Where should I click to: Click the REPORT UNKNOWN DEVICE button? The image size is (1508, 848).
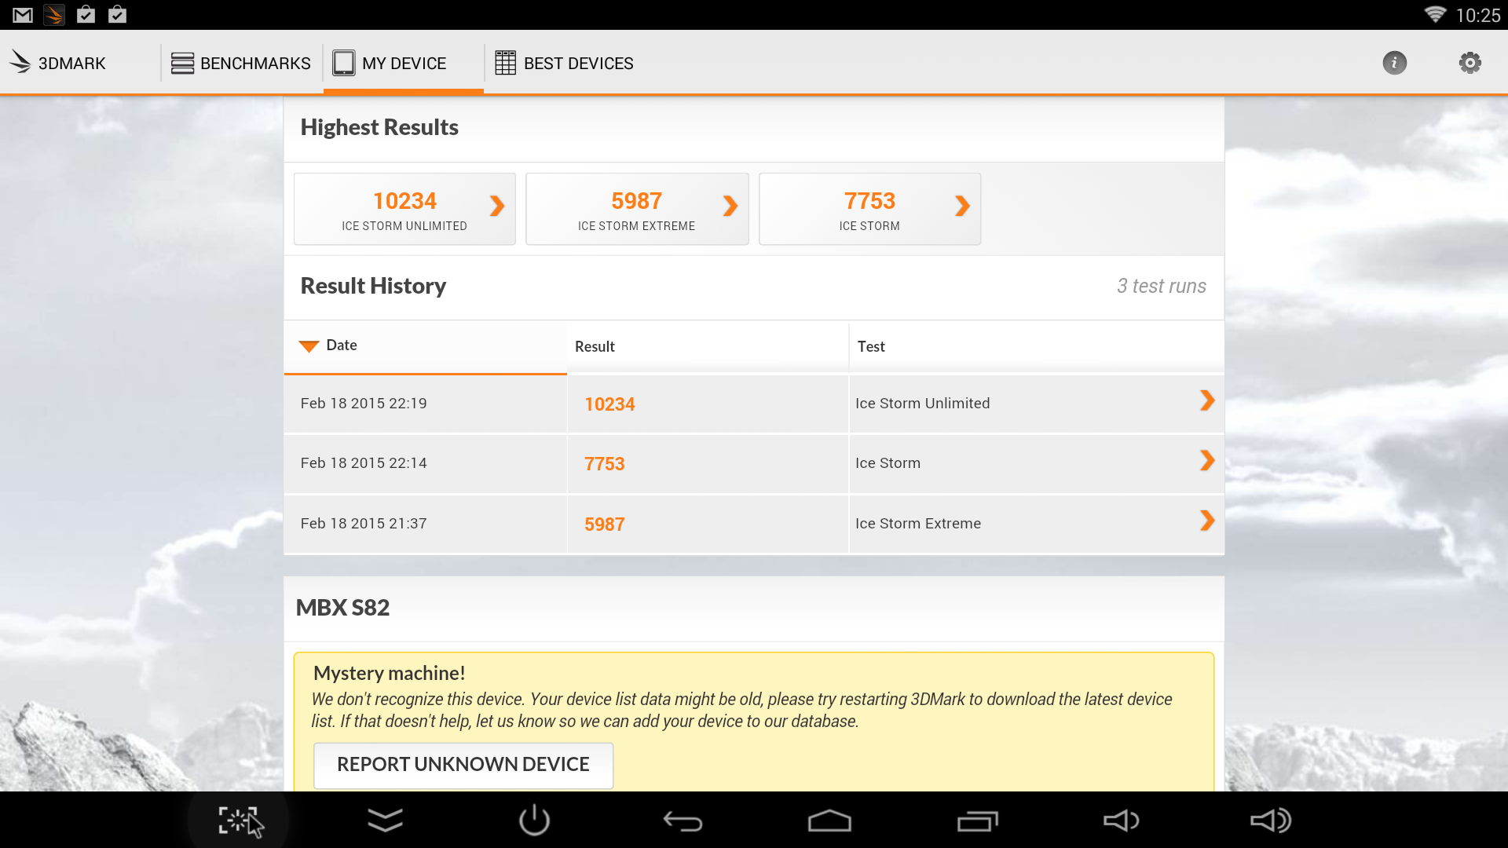463,765
